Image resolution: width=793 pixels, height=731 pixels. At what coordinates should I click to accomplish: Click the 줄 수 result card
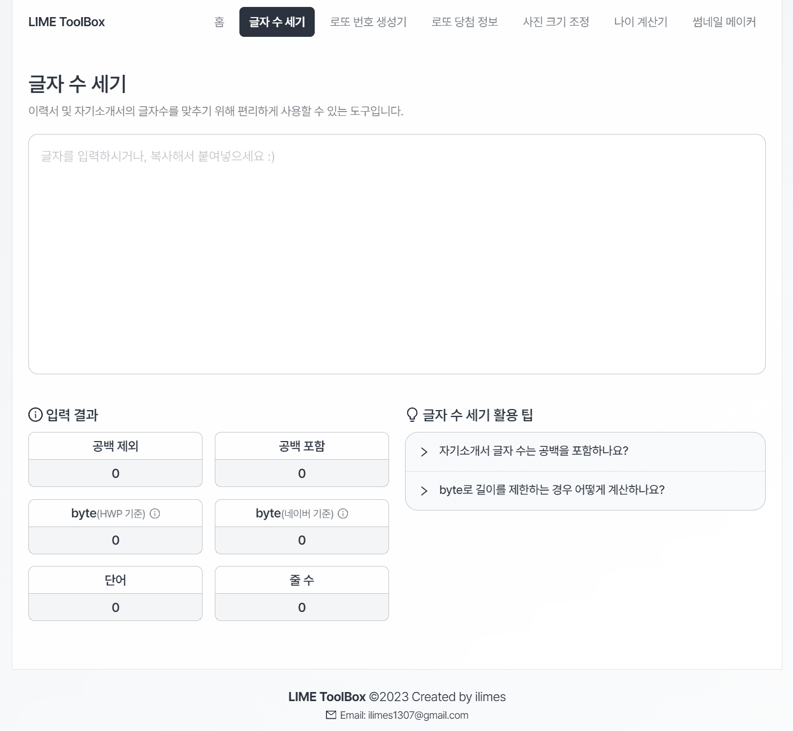point(302,593)
